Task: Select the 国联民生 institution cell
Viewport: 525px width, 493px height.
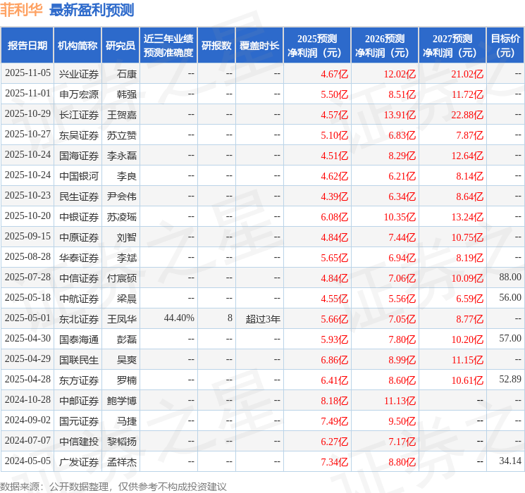Action: pyautogui.click(x=79, y=359)
